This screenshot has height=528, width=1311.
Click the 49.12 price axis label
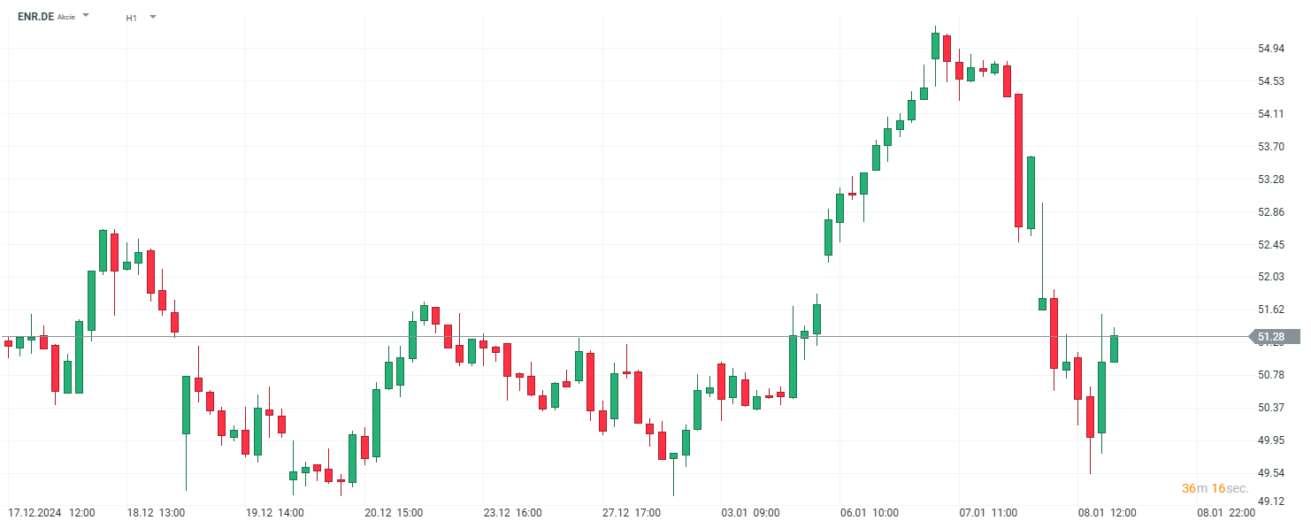pyautogui.click(x=1271, y=502)
